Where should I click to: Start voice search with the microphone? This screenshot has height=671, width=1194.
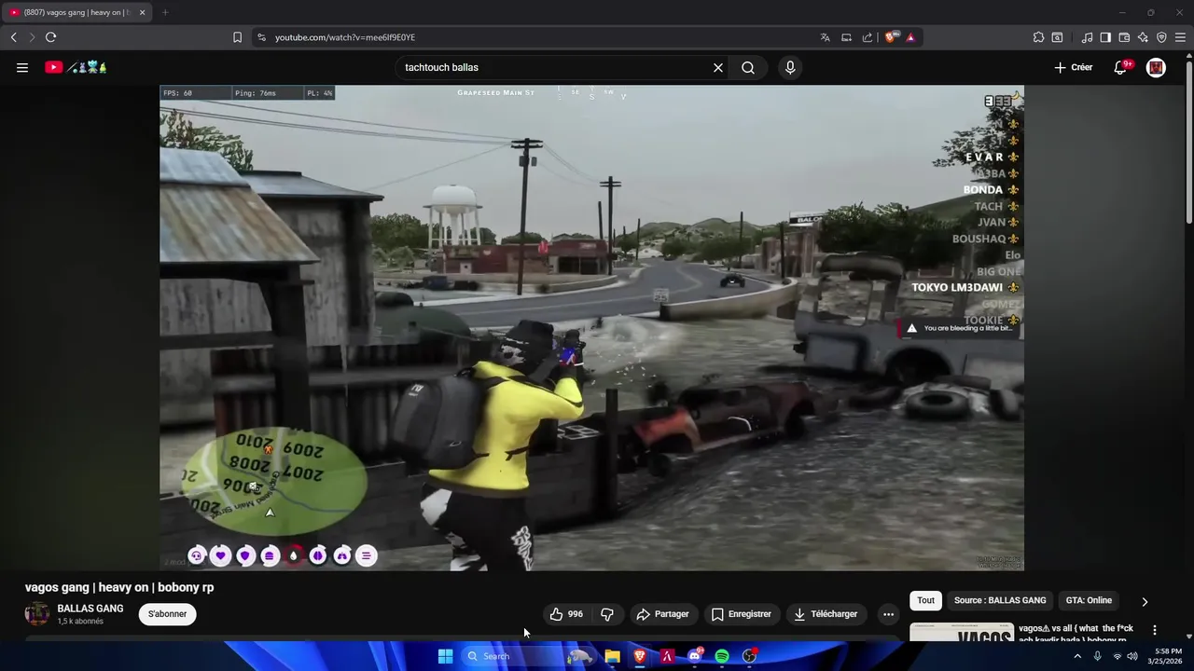(x=790, y=67)
